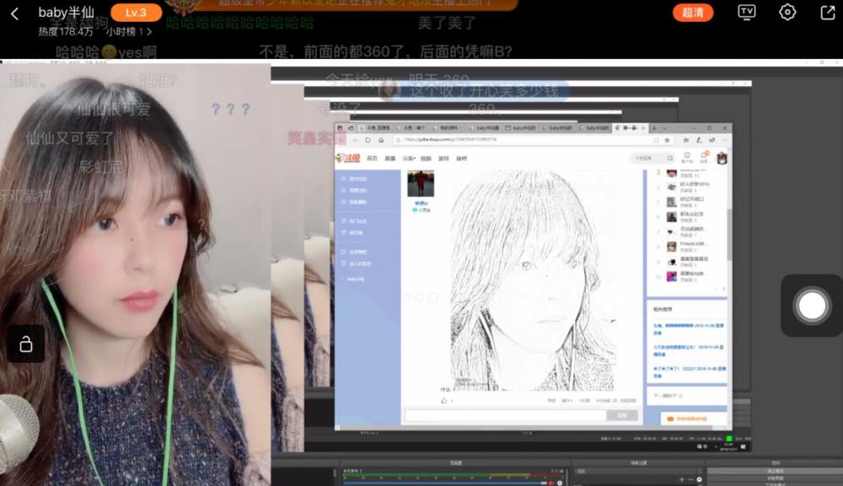The width and height of the screenshot is (843, 486).
Task: Click the comment submit button
Action: coord(622,415)
